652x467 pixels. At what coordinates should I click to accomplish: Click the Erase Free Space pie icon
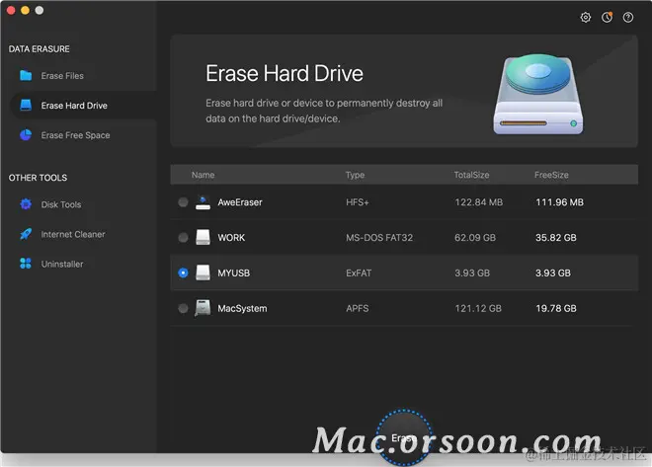click(x=26, y=135)
